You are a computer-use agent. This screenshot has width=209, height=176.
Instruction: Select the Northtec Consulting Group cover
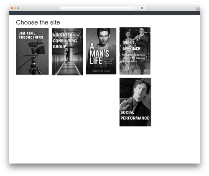point(67,52)
